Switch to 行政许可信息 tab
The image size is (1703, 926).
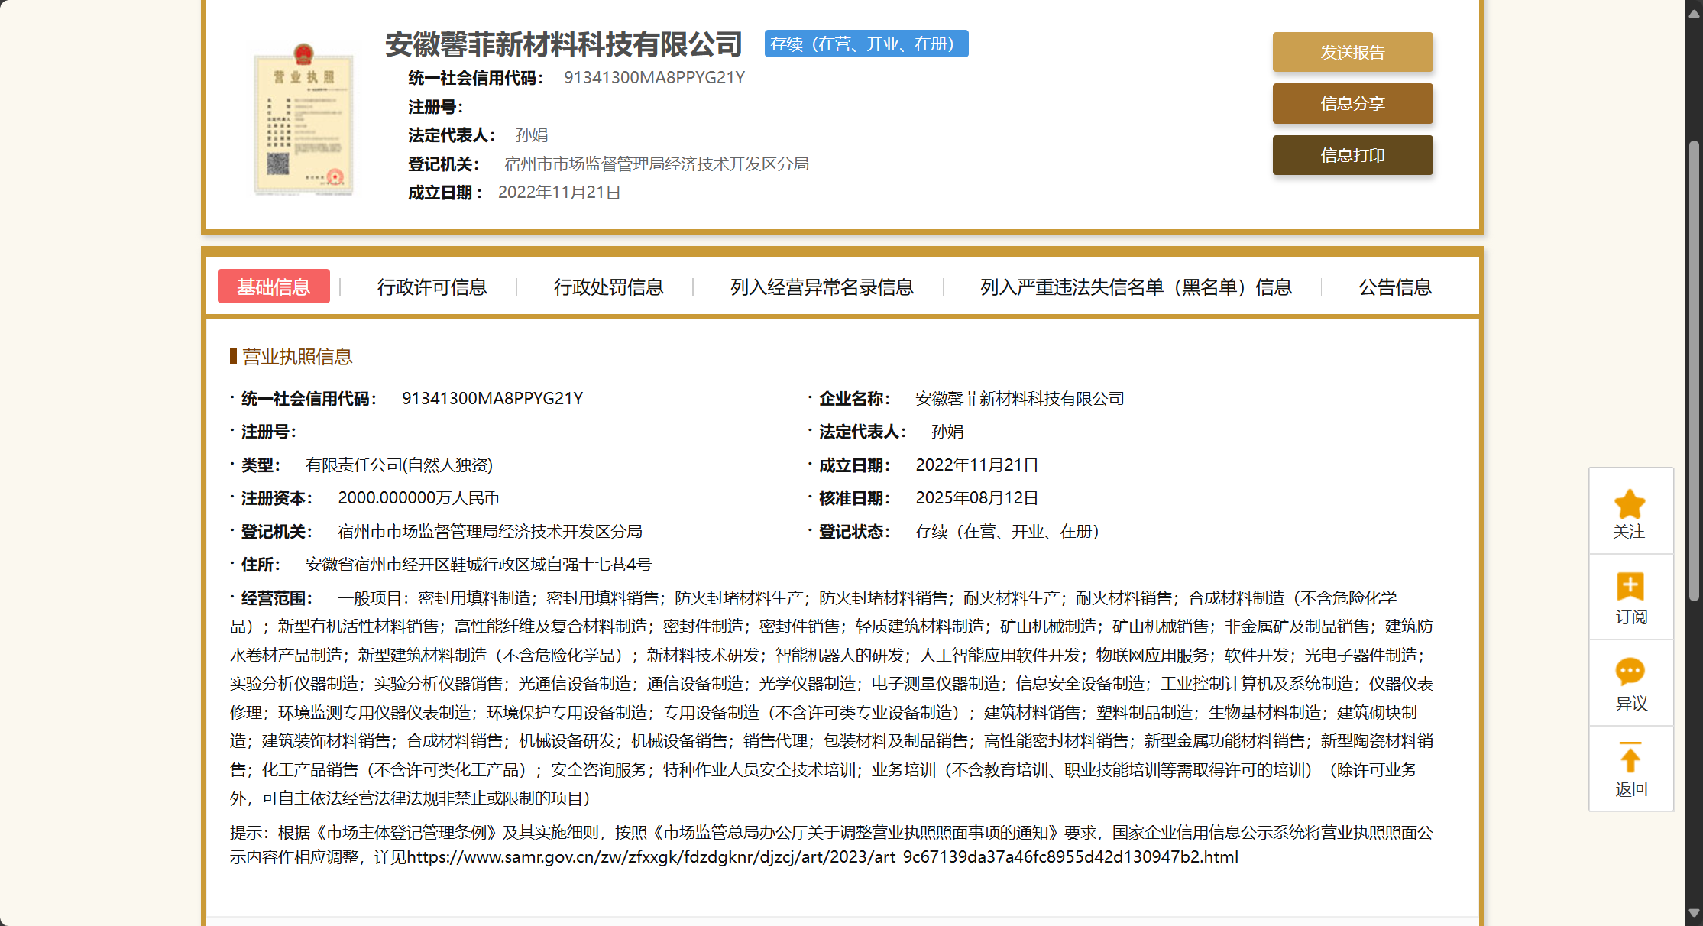432,287
